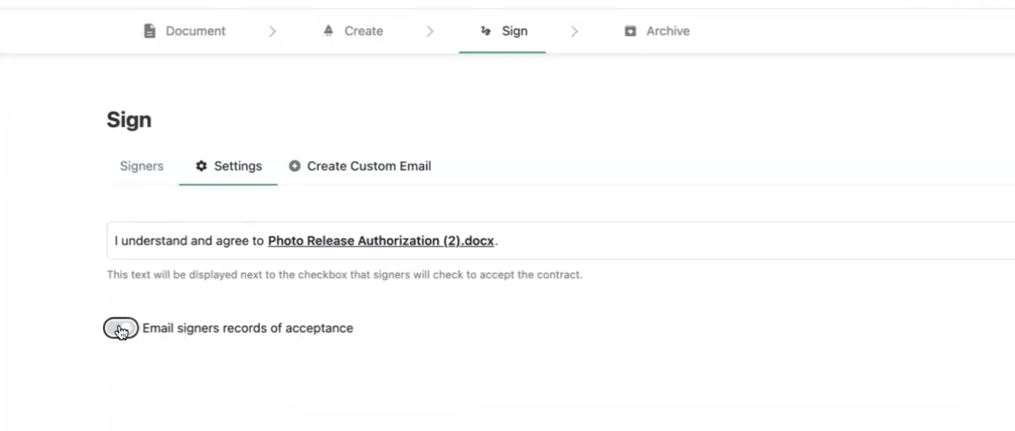This screenshot has width=1015, height=431.
Task: Click the Document step page icon
Action: pos(149,31)
